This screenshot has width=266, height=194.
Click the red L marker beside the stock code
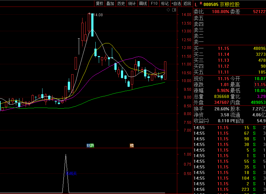point(196,5)
